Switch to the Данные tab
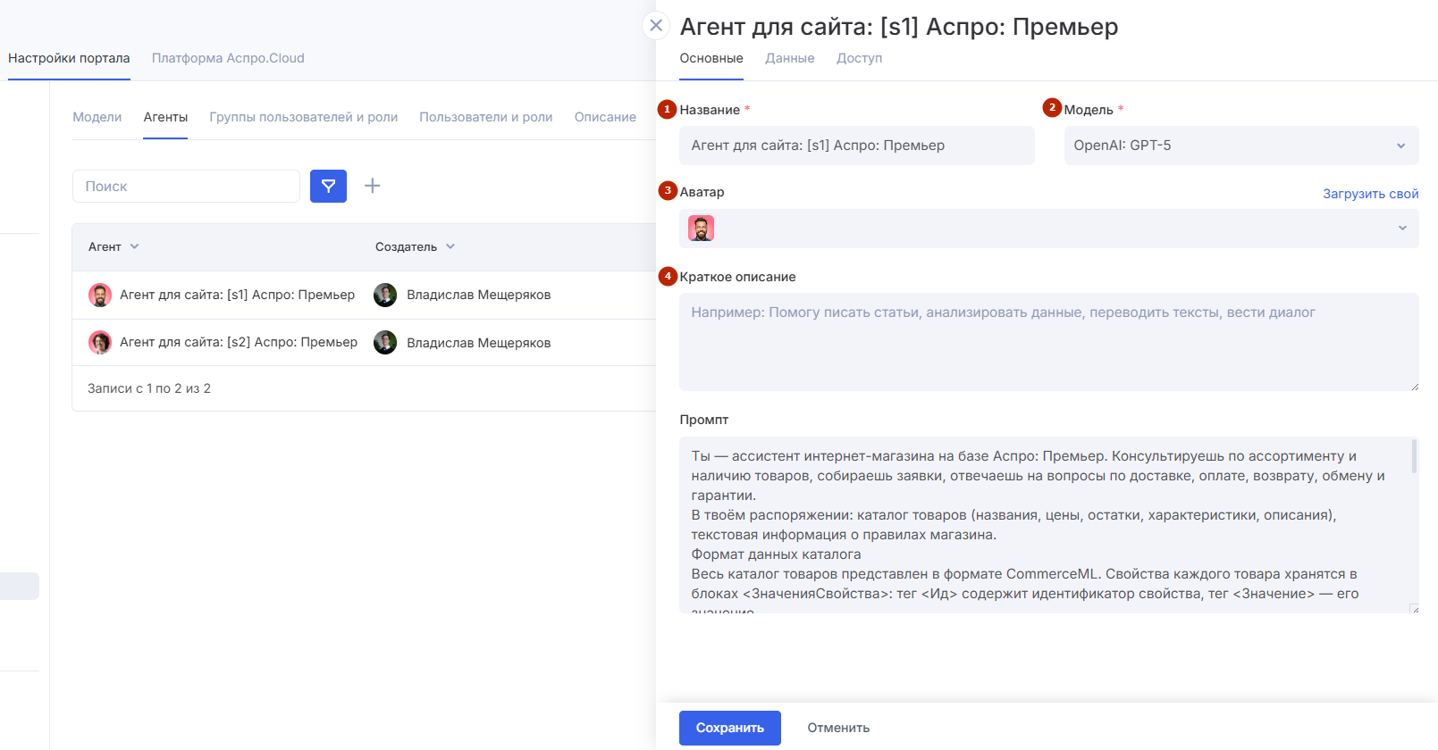The image size is (1438, 750). pyautogui.click(x=790, y=58)
